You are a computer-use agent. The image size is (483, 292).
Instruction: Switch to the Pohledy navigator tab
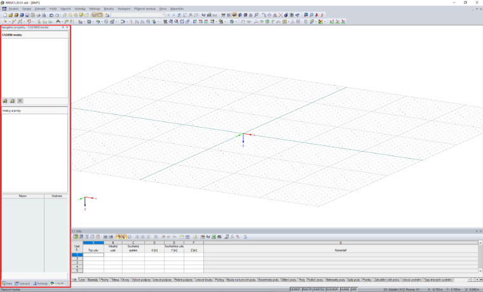point(41,283)
